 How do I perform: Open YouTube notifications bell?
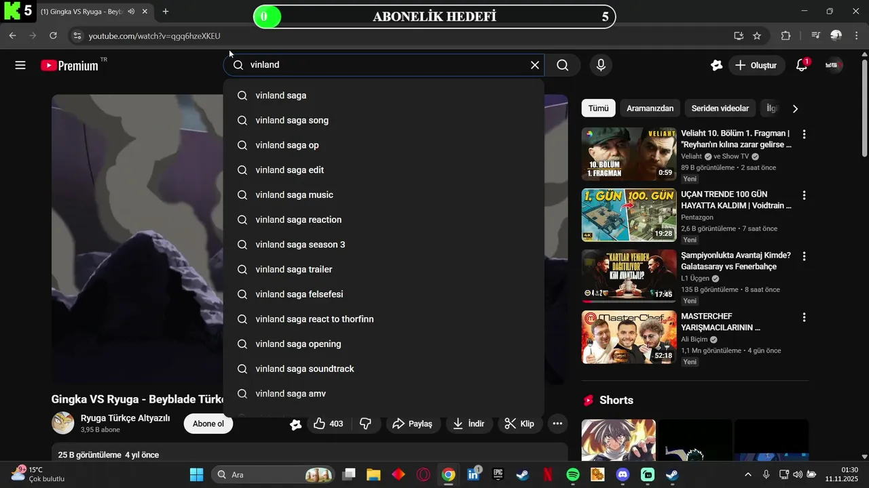802,65
